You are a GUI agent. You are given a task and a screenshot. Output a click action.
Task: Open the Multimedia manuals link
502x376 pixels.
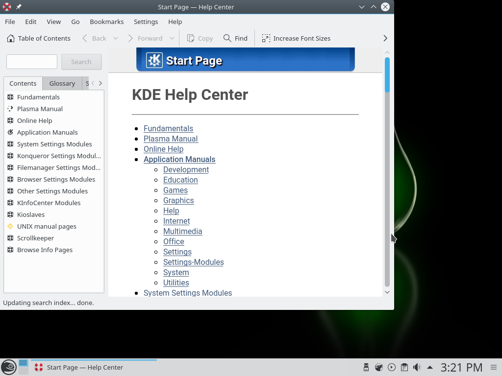pyautogui.click(x=182, y=231)
